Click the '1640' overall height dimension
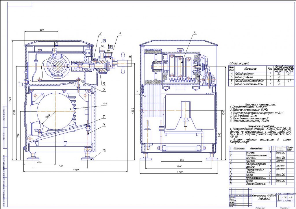 click(x=10, y=99)
